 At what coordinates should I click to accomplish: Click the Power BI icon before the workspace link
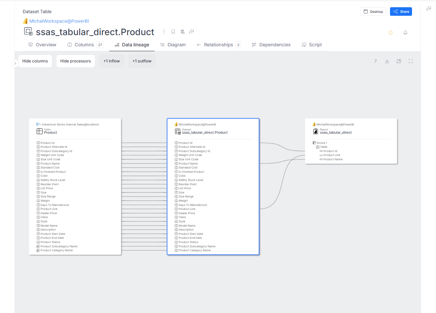click(x=25, y=21)
